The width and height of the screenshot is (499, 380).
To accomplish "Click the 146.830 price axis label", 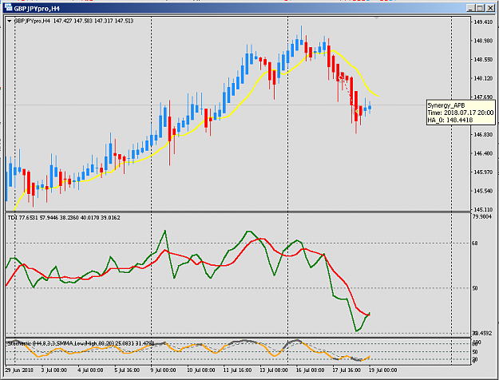I will [483, 135].
